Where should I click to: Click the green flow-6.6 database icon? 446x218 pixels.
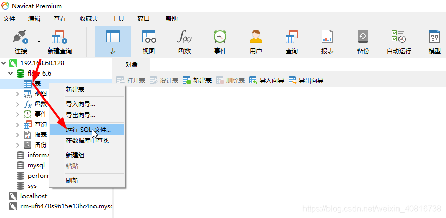coord(20,74)
